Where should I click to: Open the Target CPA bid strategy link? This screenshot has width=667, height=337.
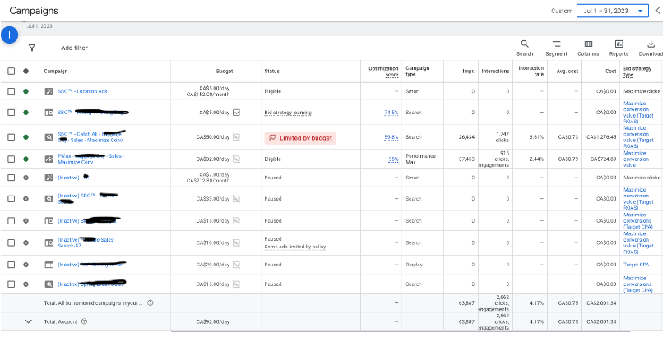point(637,265)
